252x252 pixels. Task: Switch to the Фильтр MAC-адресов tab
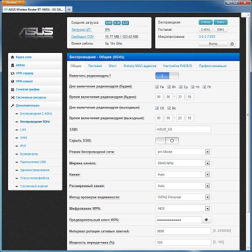[140, 66]
